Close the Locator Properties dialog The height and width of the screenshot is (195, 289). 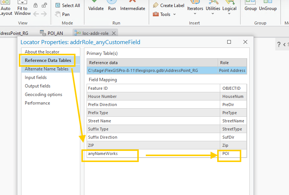click(245, 42)
